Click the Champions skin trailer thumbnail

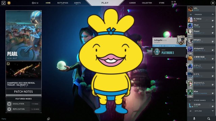24,71
